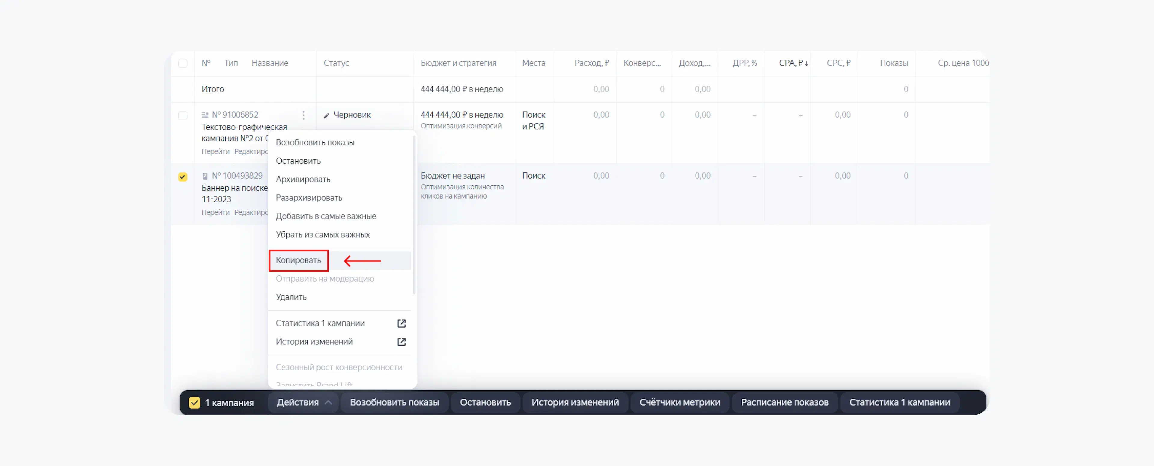1154x466 pixels.
Task: Click the Черновик status text
Action: (352, 115)
